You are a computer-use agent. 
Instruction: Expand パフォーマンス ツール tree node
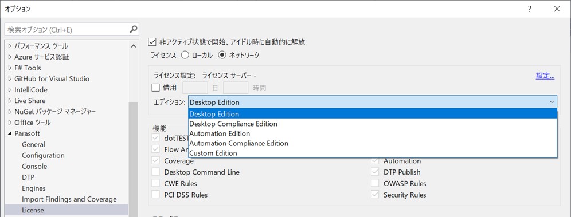(10, 46)
